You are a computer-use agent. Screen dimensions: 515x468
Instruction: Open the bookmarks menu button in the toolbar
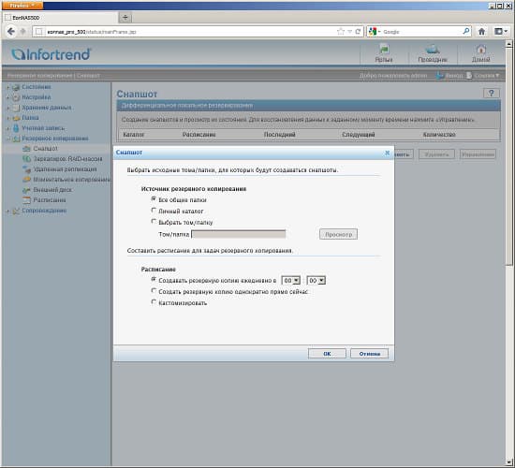click(x=501, y=32)
